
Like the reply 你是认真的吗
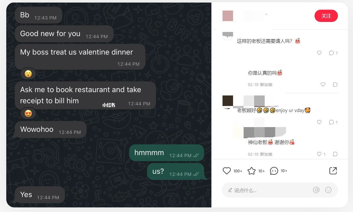pyautogui.click(x=323, y=84)
